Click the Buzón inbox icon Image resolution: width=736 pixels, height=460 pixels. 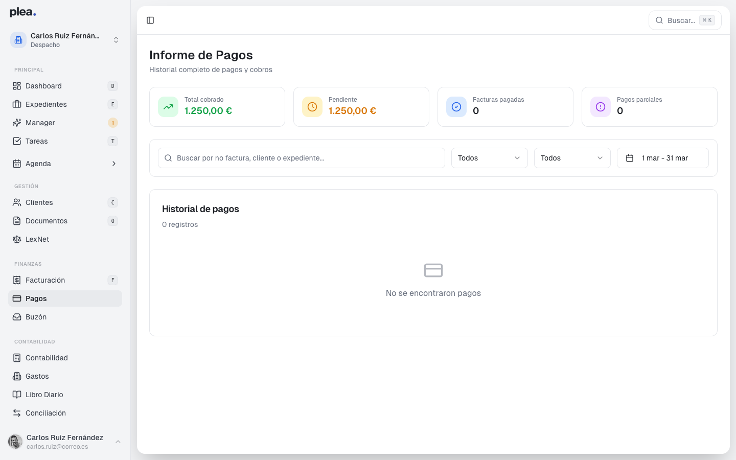(x=17, y=317)
